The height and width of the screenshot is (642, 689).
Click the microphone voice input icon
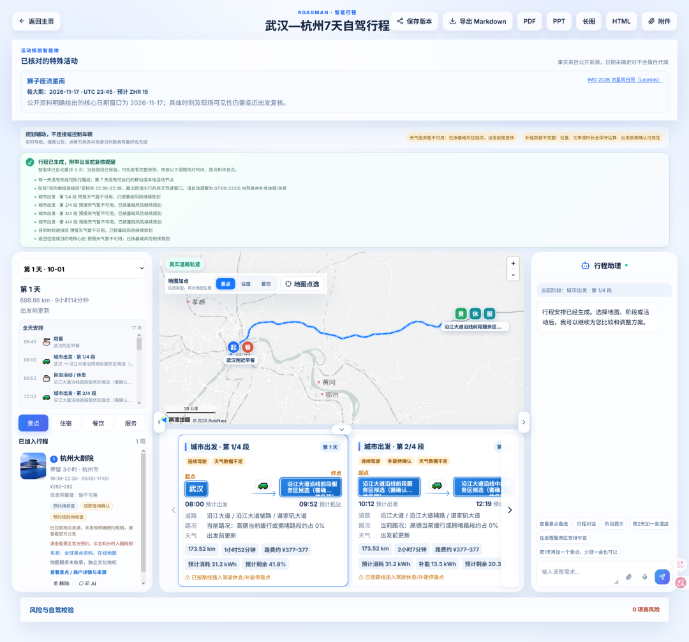644,576
